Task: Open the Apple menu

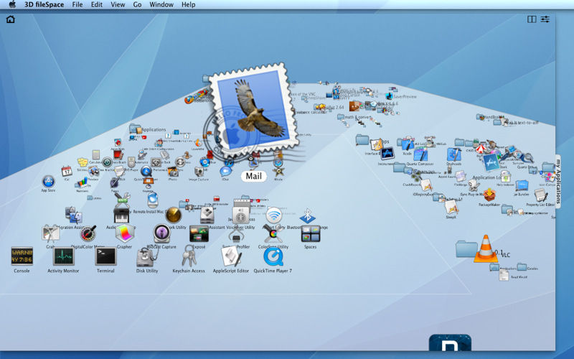Action: point(12,4)
